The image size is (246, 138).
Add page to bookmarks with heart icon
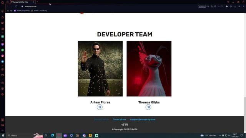tap(222, 7)
